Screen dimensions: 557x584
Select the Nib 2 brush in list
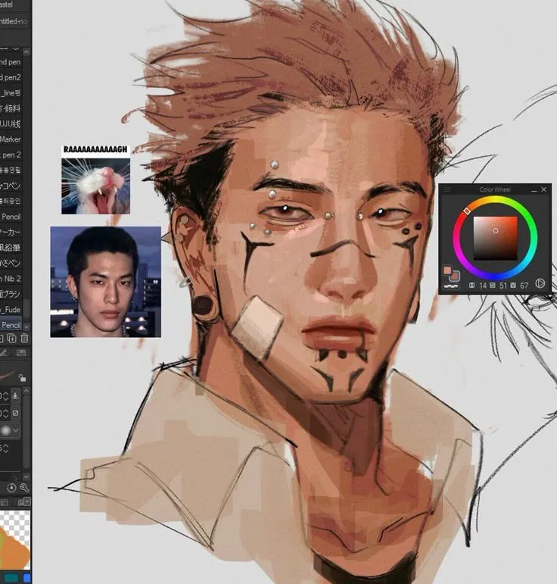point(11,279)
